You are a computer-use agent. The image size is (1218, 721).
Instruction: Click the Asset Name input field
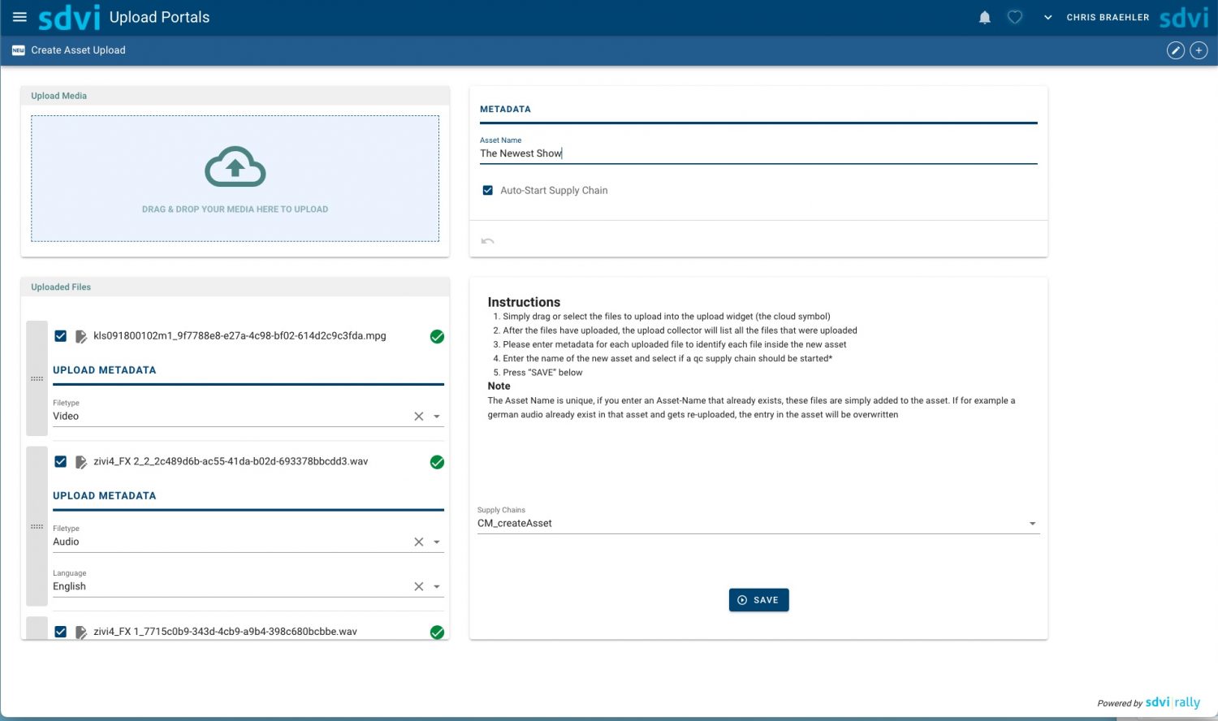click(758, 153)
